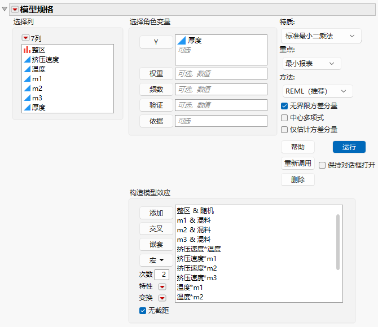Enable the 仅估计方差分量 checkbox
Screen dimensions: 378x327
[x=284, y=130]
